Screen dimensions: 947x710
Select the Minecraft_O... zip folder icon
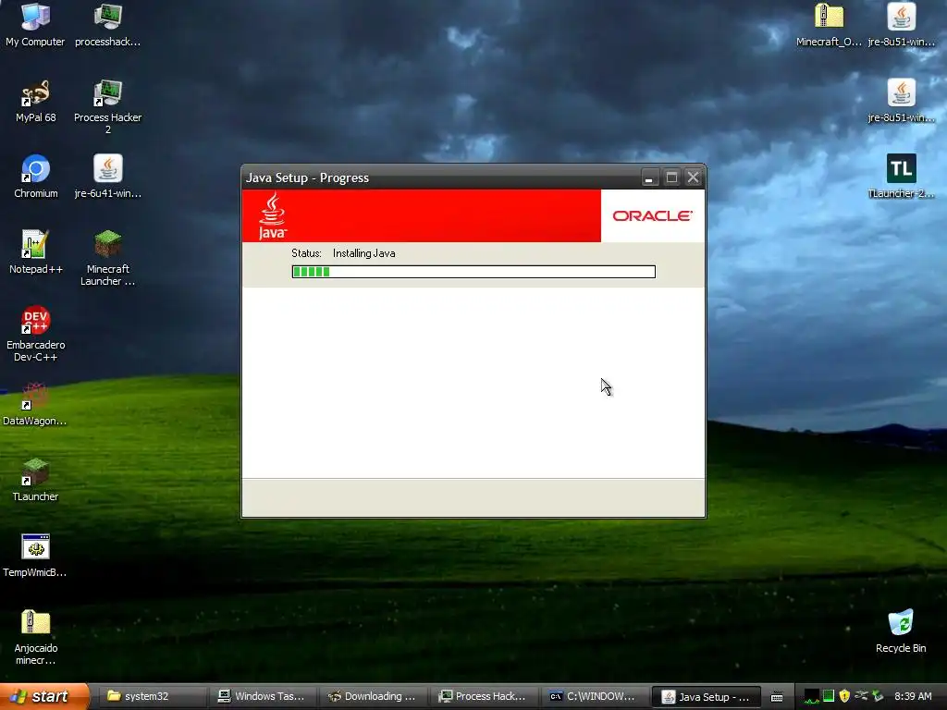[x=829, y=24]
